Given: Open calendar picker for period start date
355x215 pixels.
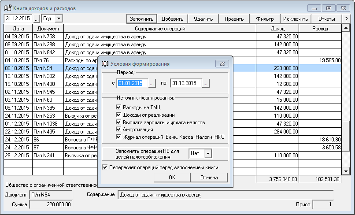Looking at the screenshot, I should click(x=152, y=83).
